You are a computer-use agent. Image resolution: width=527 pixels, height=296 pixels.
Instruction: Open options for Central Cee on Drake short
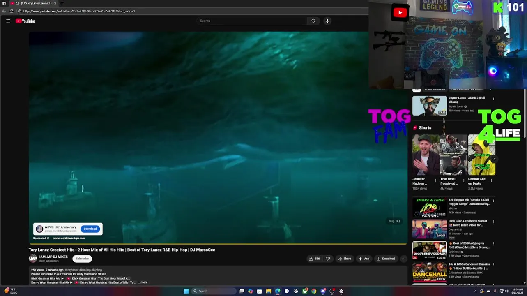tap(491, 180)
